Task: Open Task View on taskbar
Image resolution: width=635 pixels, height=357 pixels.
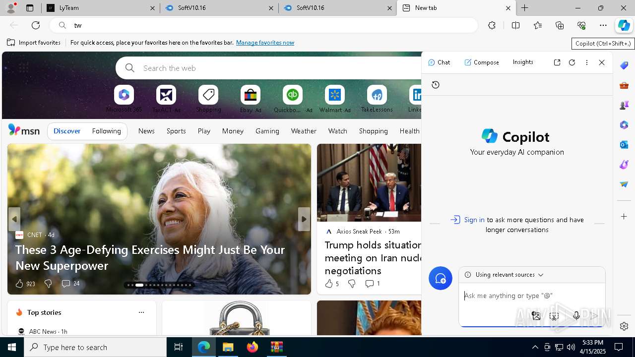Action: click(x=179, y=347)
